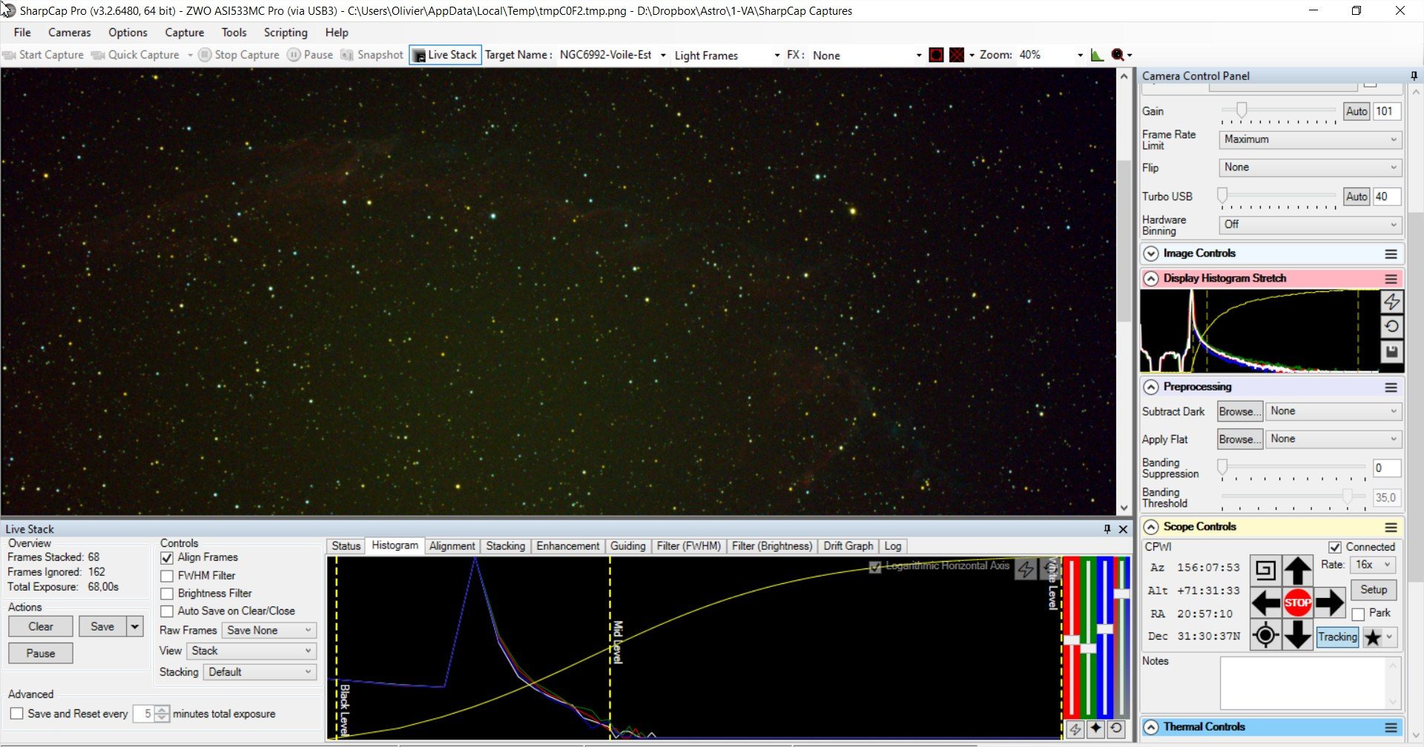The image size is (1424, 747).
Task: Click Browse next to Subtract Dark
Action: (x=1239, y=411)
